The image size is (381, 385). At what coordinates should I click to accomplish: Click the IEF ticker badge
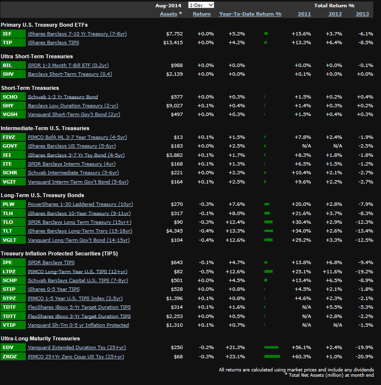[13, 34]
